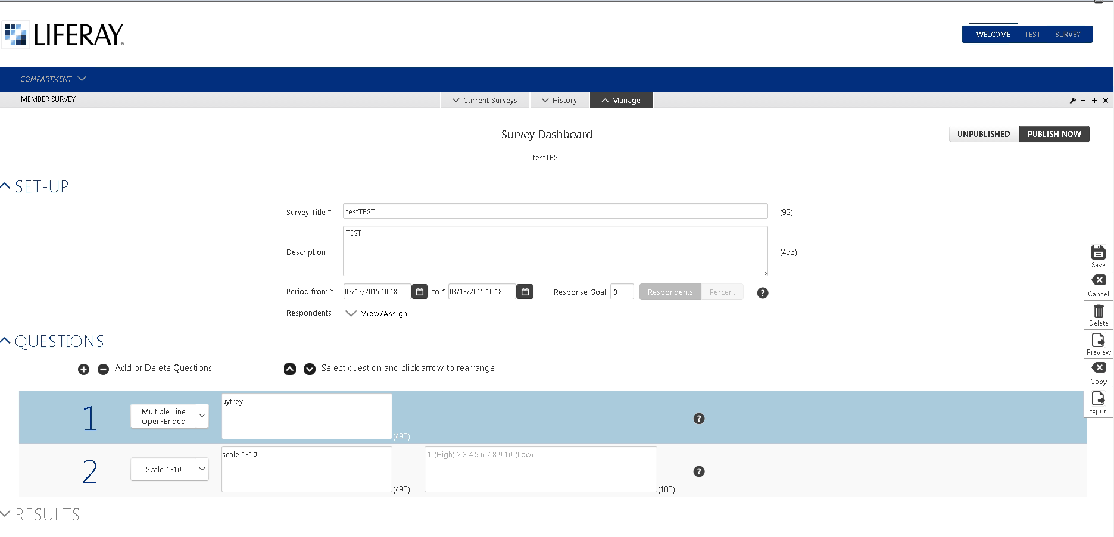The image size is (1114, 537).
Task: Click the Period to date field
Action: (x=482, y=292)
